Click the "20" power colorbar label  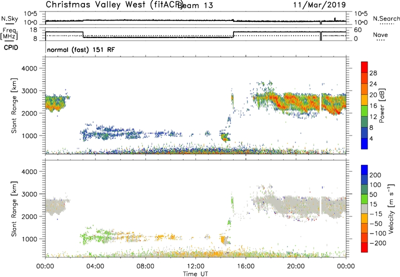click(x=373, y=95)
